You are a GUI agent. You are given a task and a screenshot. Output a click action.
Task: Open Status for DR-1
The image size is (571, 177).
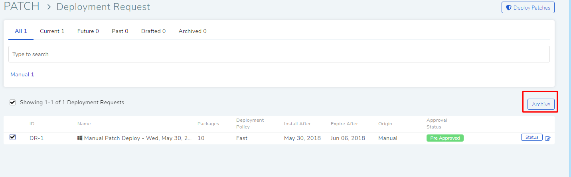(531, 138)
